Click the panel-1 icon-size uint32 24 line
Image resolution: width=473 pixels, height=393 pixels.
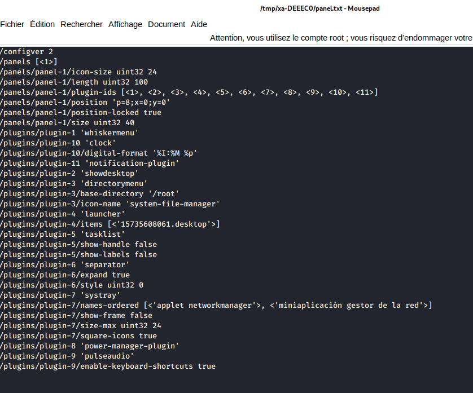click(x=78, y=72)
